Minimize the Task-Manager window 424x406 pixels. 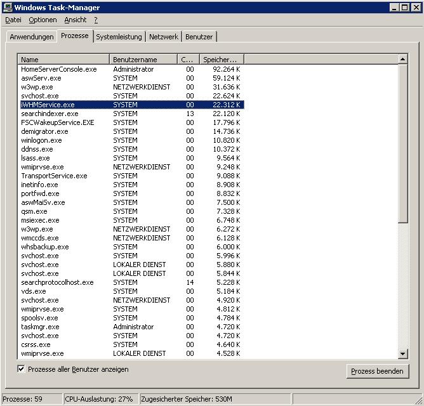[x=394, y=8]
